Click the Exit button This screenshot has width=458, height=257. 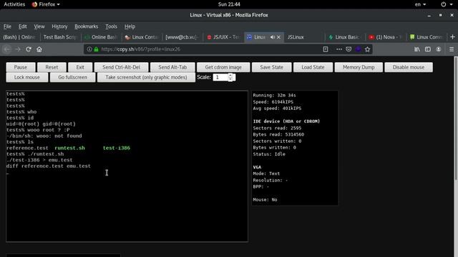click(80, 67)
